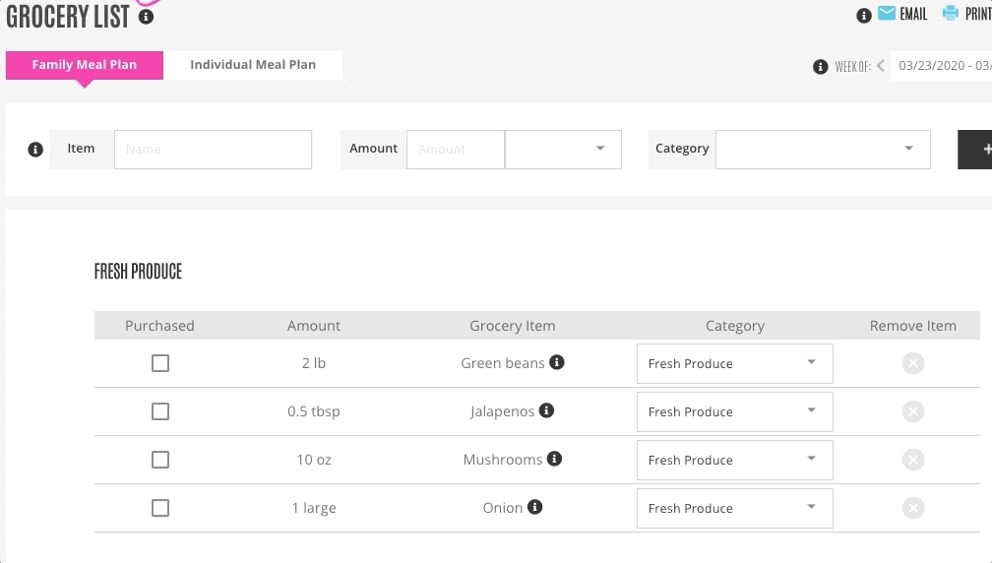Click the Amount input field

(455, 150)
